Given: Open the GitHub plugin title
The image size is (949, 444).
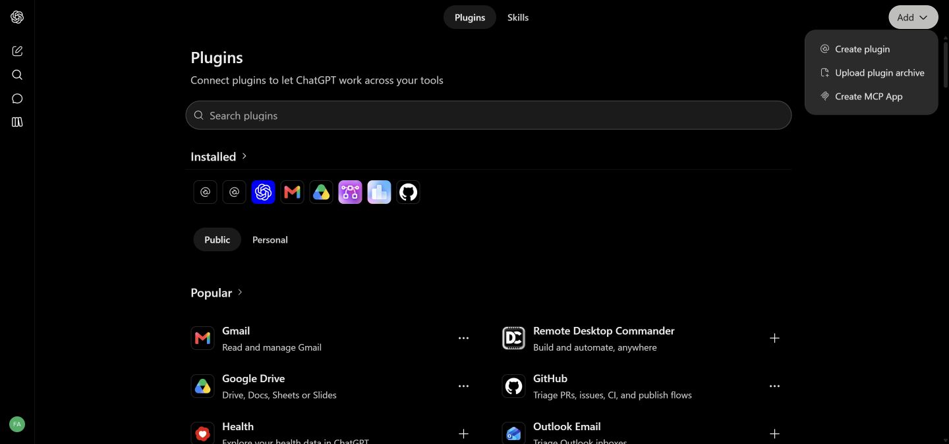Looking at the screenshot, I should pyautogui.click(x=550, y=379).
